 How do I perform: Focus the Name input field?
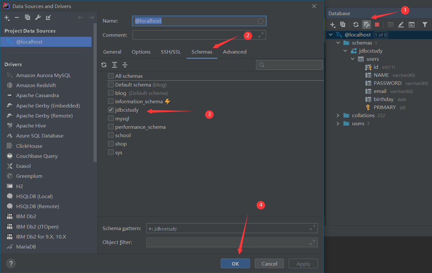(199, 21)
